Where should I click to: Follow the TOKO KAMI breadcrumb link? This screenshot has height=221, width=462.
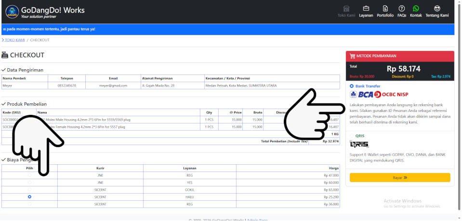[x=14, y=40]
